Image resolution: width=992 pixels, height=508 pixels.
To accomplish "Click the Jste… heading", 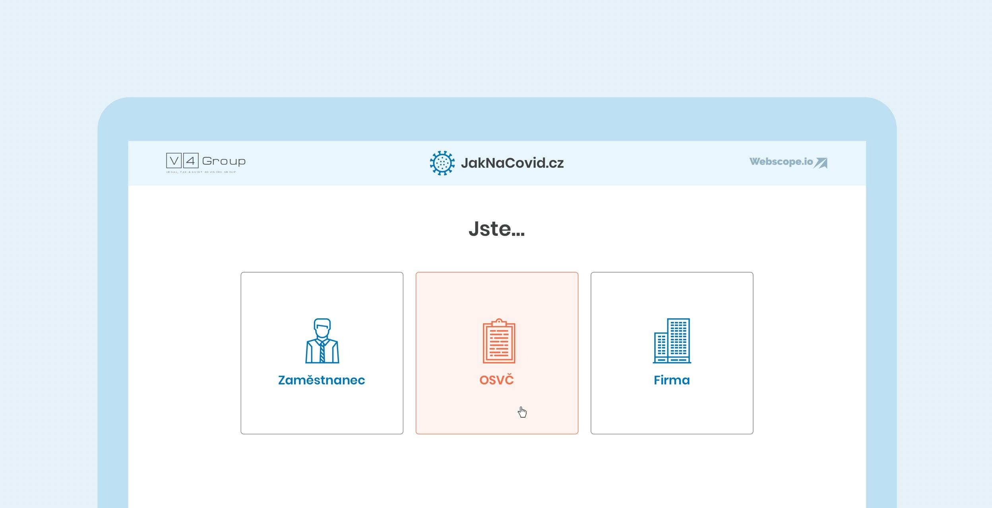I will point(497,229).
